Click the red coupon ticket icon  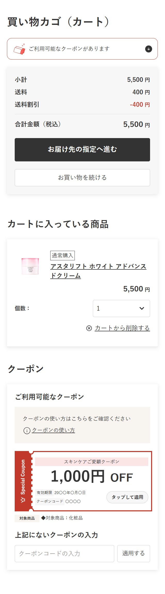tap(20, 49)
